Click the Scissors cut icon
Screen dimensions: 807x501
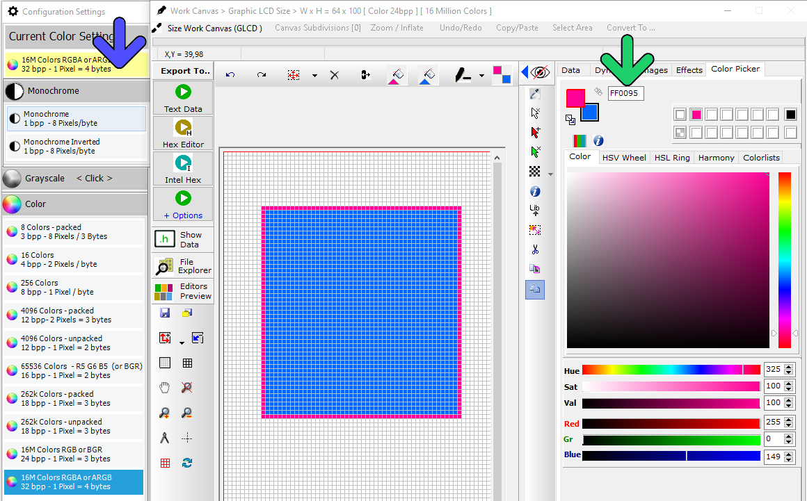(x=534, y=248)
